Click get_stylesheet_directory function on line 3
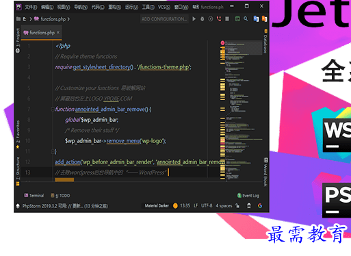The image size is (351, 256). tap(103, 67)
